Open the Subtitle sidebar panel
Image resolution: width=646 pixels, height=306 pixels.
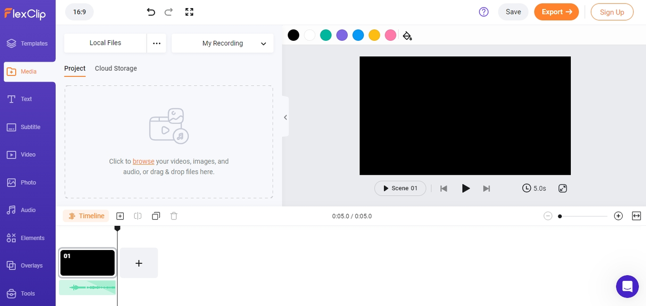[x=28, y=127]
